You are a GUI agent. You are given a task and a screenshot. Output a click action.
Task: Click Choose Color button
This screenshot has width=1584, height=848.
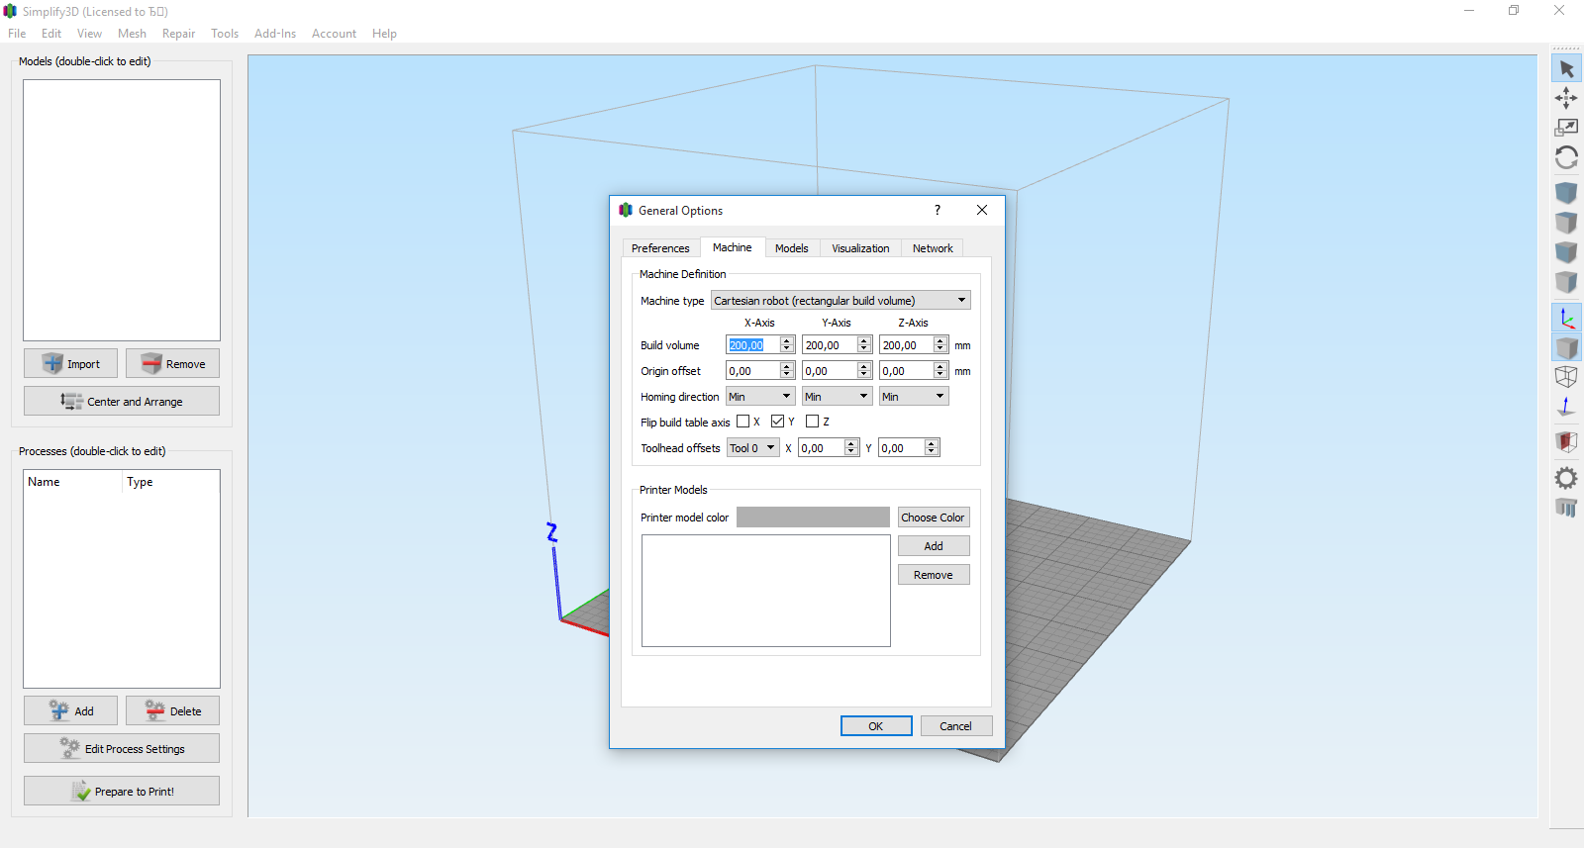(933, 518)
